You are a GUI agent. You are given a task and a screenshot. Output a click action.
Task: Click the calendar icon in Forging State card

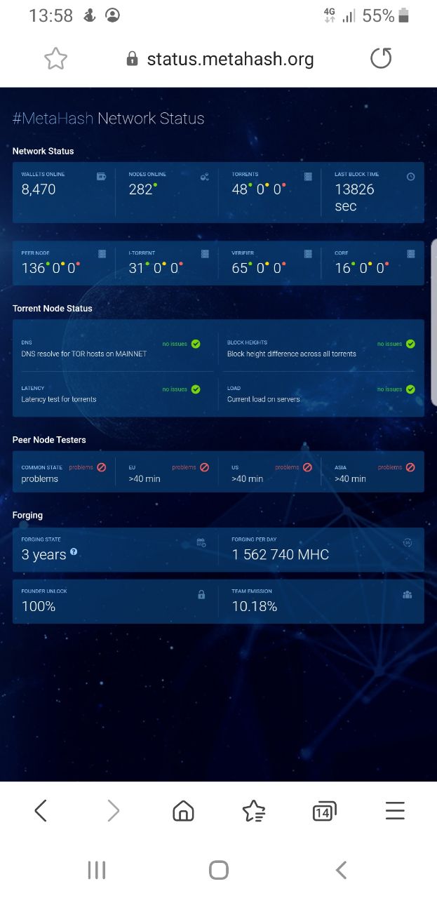tap(201, 542)
